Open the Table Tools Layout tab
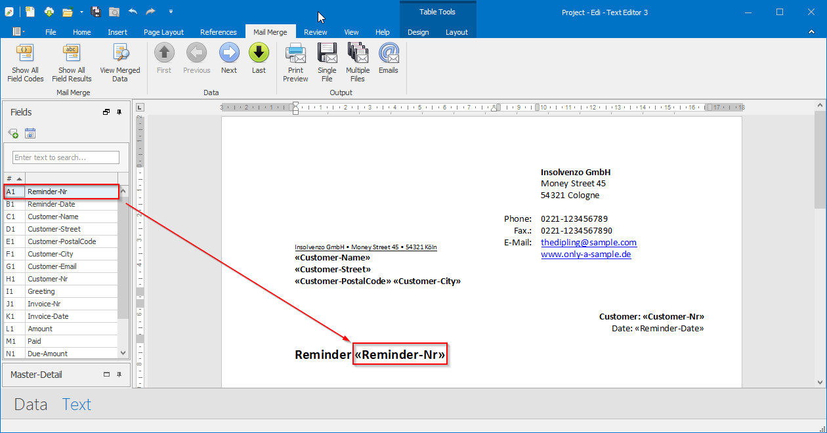827x433 pixels. [457, 32]
